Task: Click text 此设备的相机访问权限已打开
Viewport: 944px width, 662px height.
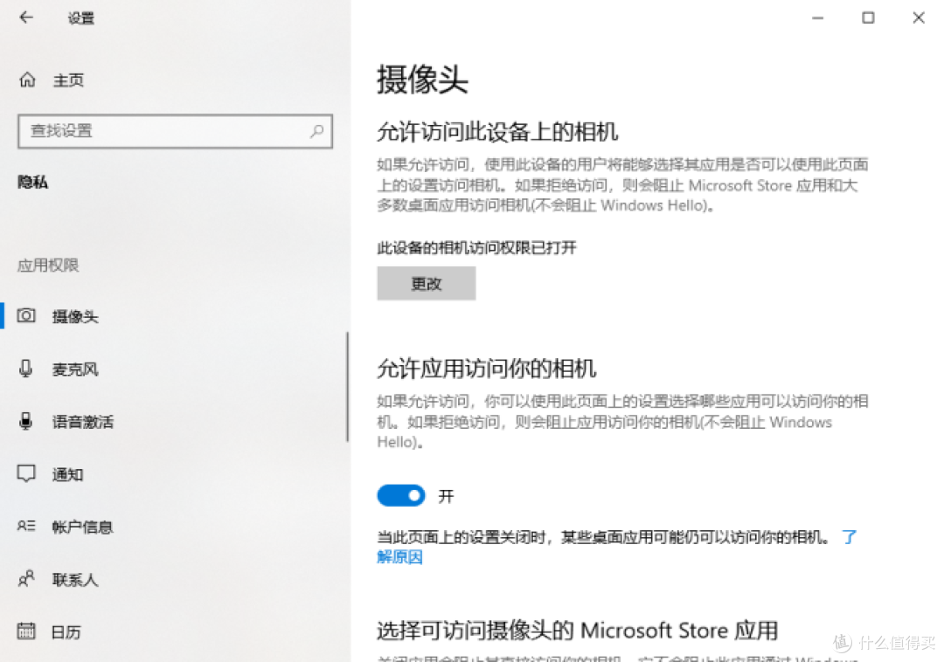Action: (477, 248)
